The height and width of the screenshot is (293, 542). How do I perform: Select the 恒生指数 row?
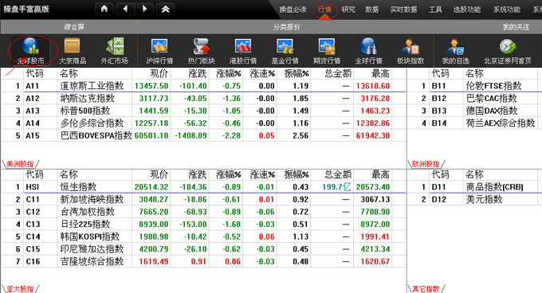tap(203, 186)
